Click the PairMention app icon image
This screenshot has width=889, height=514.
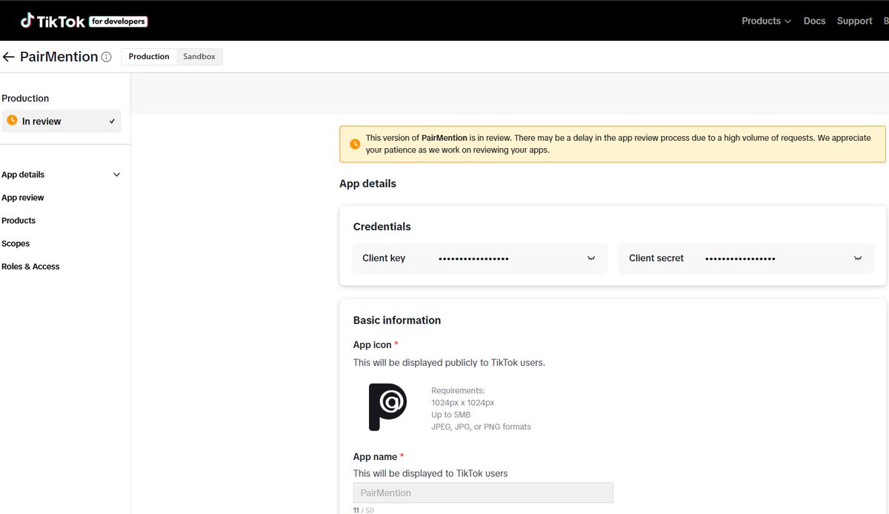[388, 407]
